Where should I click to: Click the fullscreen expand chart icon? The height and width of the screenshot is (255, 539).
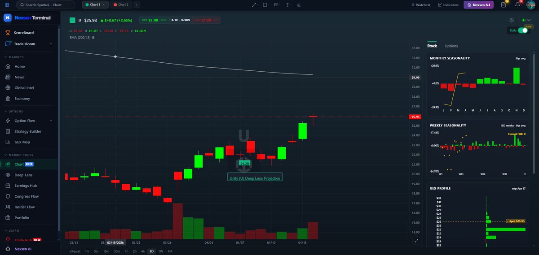416,241
